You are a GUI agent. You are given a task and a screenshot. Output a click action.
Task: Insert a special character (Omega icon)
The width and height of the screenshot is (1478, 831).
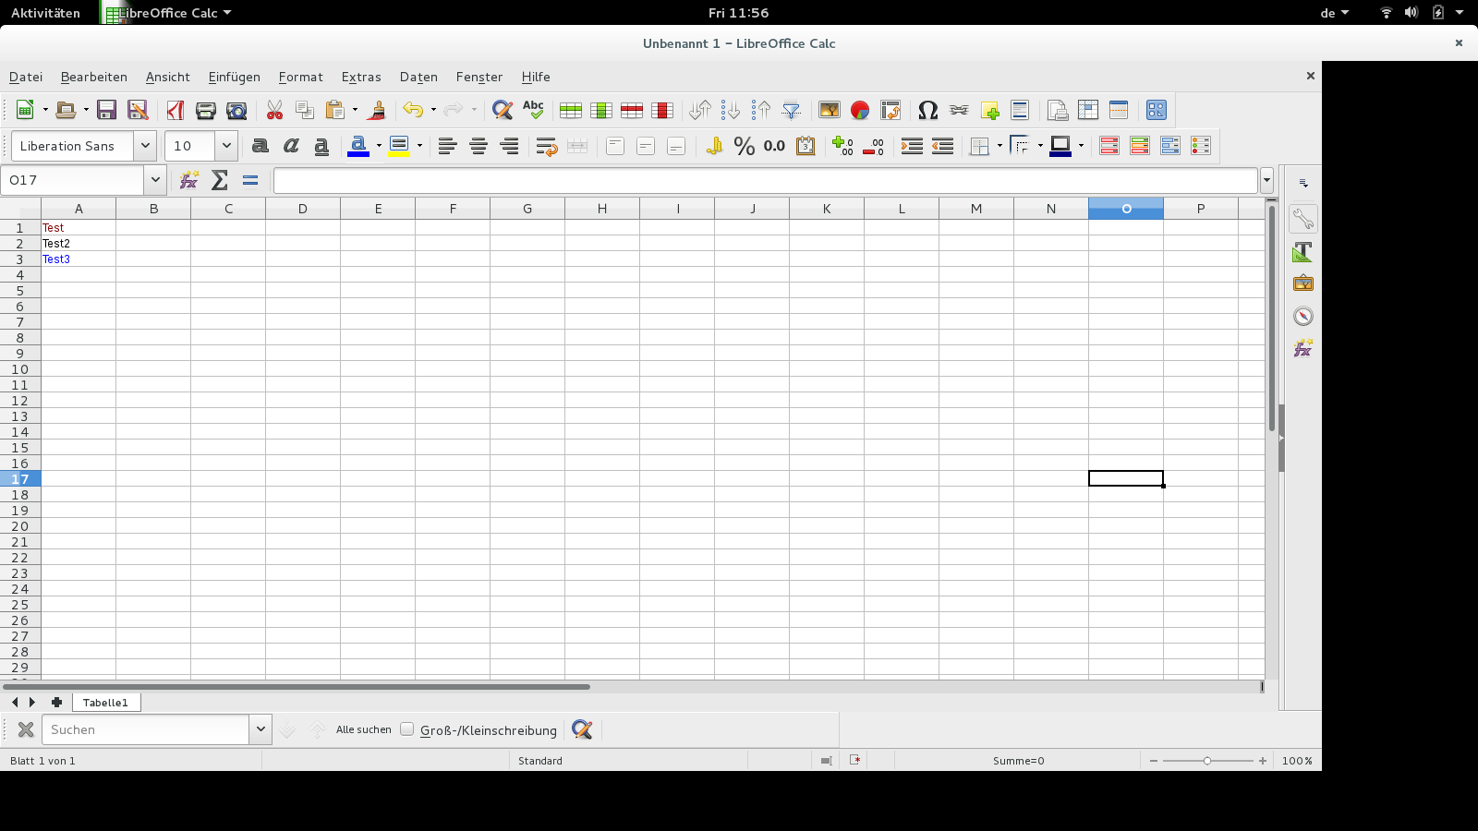928,110
